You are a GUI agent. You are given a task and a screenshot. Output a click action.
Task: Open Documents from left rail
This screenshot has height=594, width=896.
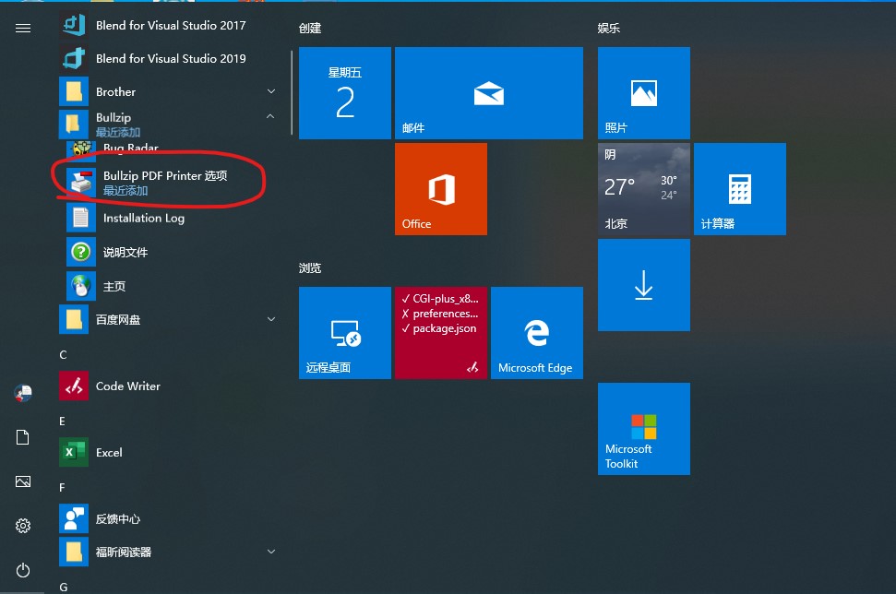point(23,437)
